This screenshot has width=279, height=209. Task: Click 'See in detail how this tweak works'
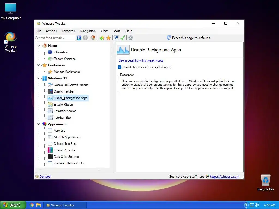(x=141, y=60)
